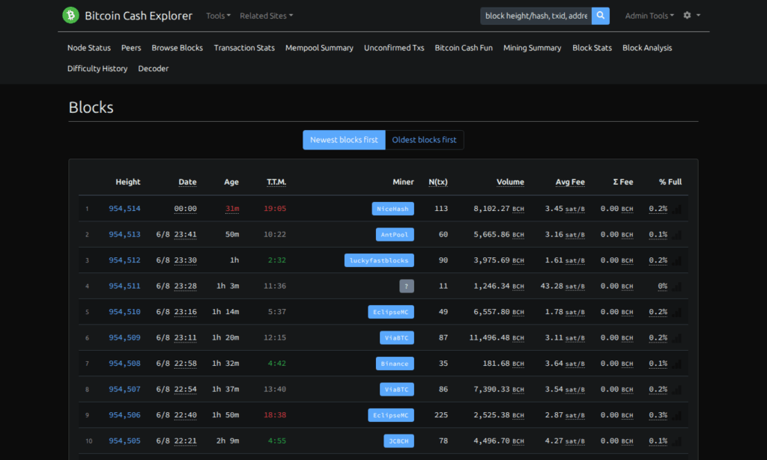Open block 954,511
Screen dimensions: 767x460
click(124, 286)
